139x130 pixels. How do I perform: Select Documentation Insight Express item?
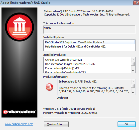coord(87,64)
